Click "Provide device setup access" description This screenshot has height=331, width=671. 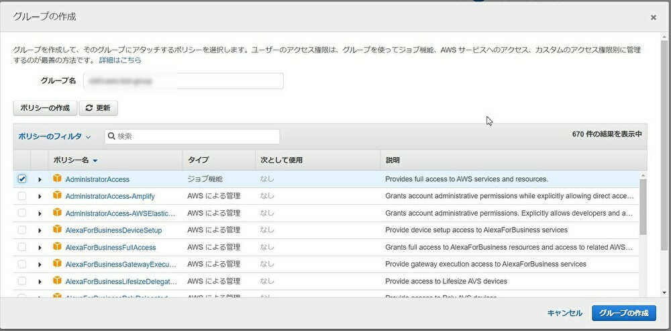click(x=476, y=230)
